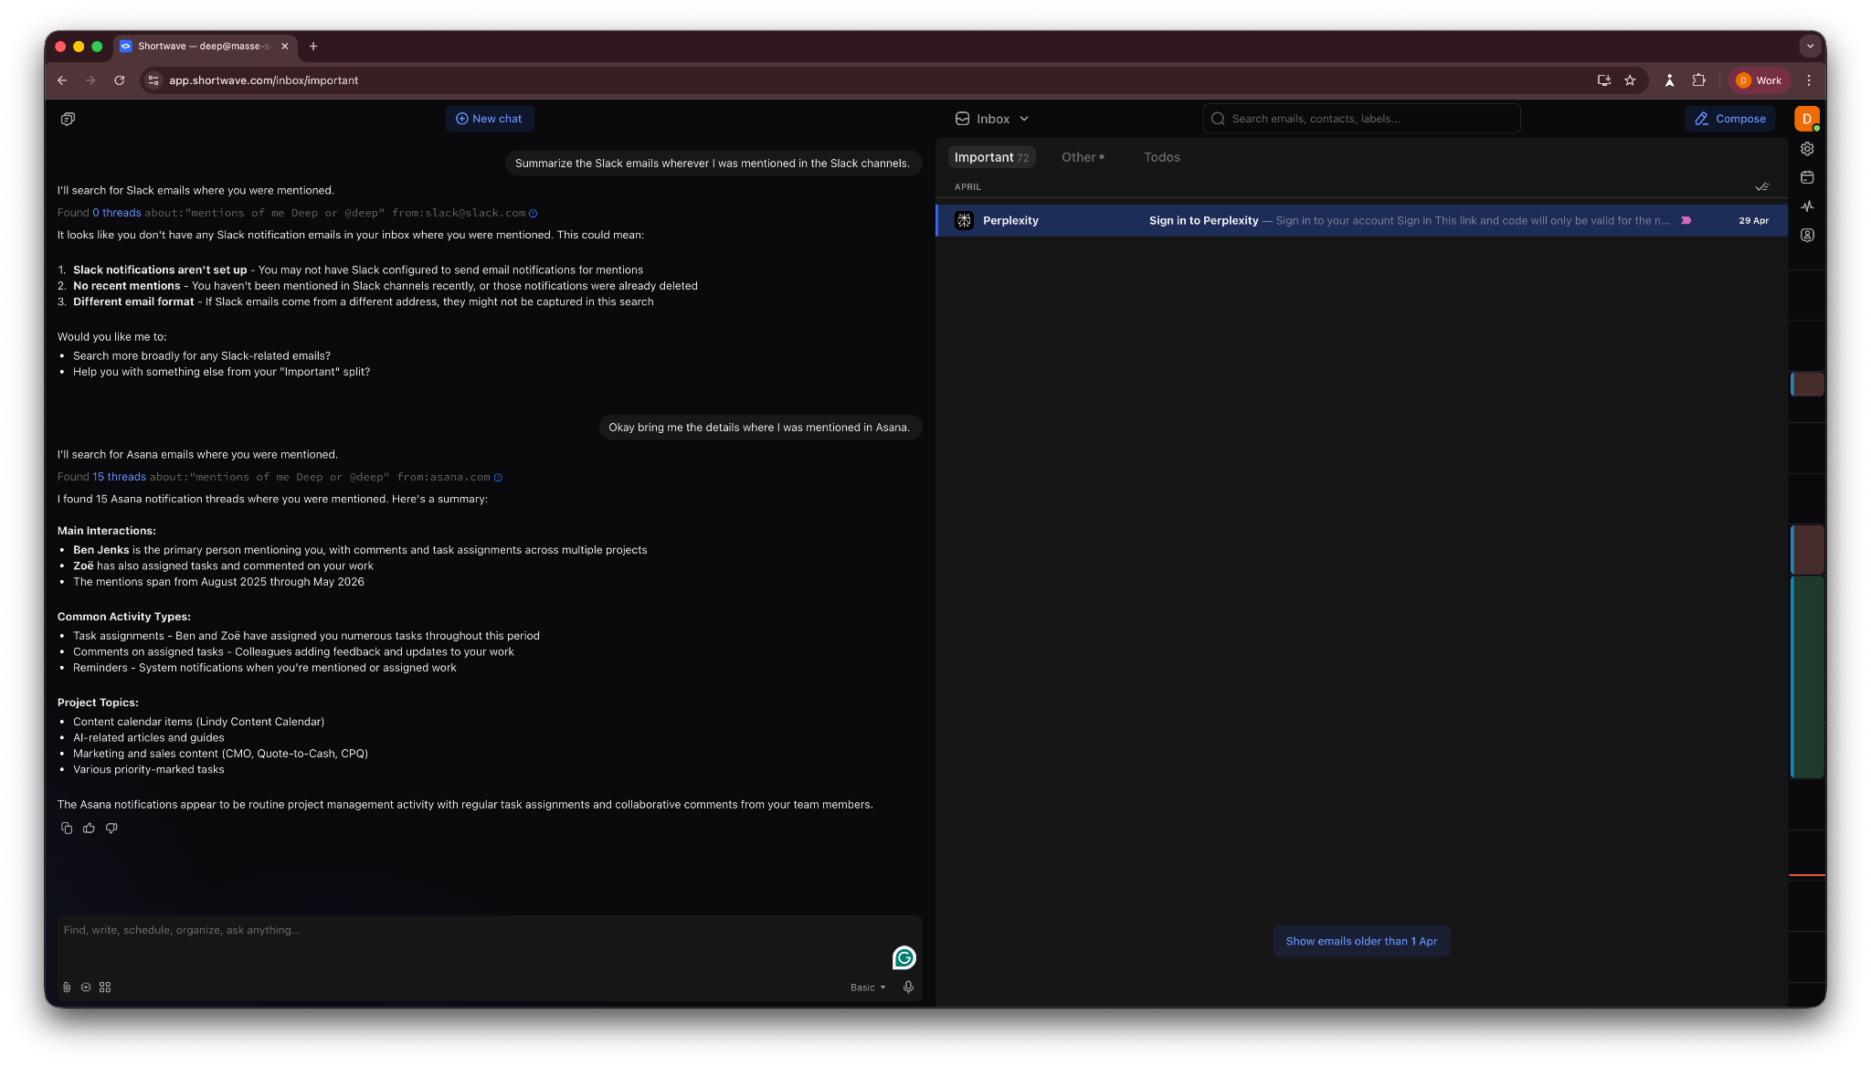
Task: Show emails older than 1 Apr
Action: point(1361,941)
